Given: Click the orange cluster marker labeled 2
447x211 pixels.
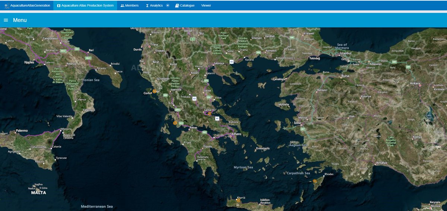Looking at the screenshot, I should coord(175,123).
